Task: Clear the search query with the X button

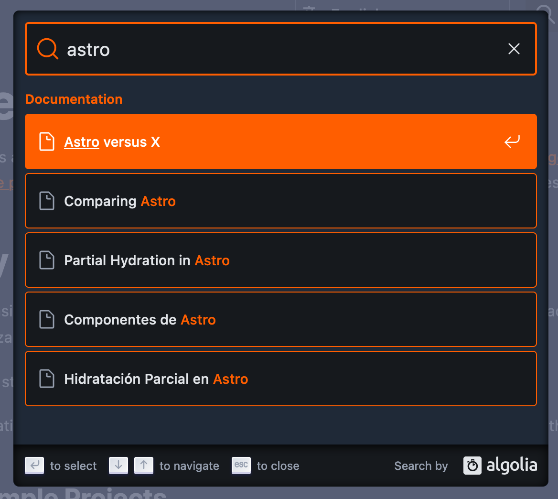Action: (x=514, y=49)
